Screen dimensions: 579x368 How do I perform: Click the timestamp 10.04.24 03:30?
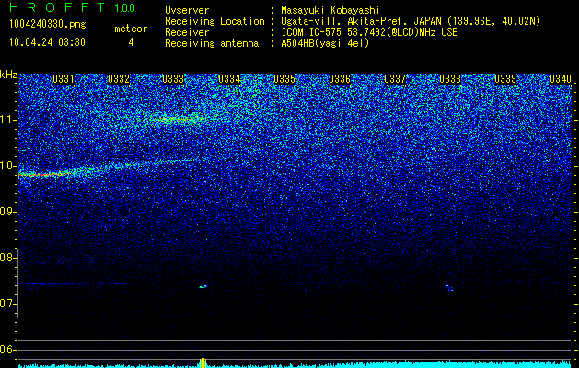[x=47, y=42]
